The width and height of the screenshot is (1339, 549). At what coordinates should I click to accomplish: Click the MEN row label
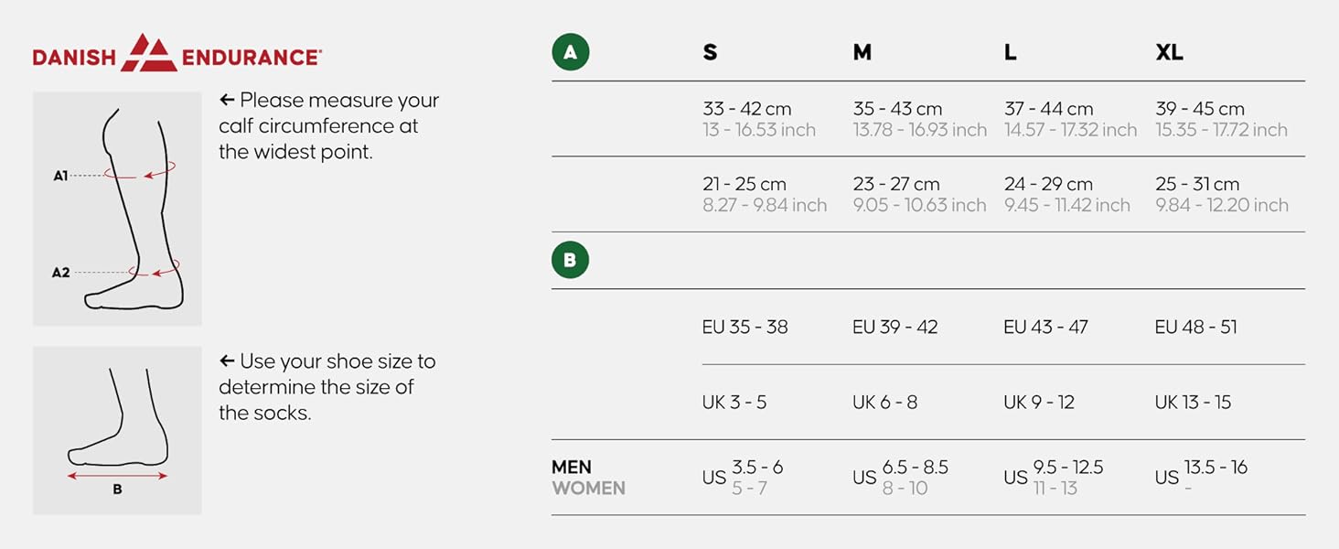click(x=572, y=467)
